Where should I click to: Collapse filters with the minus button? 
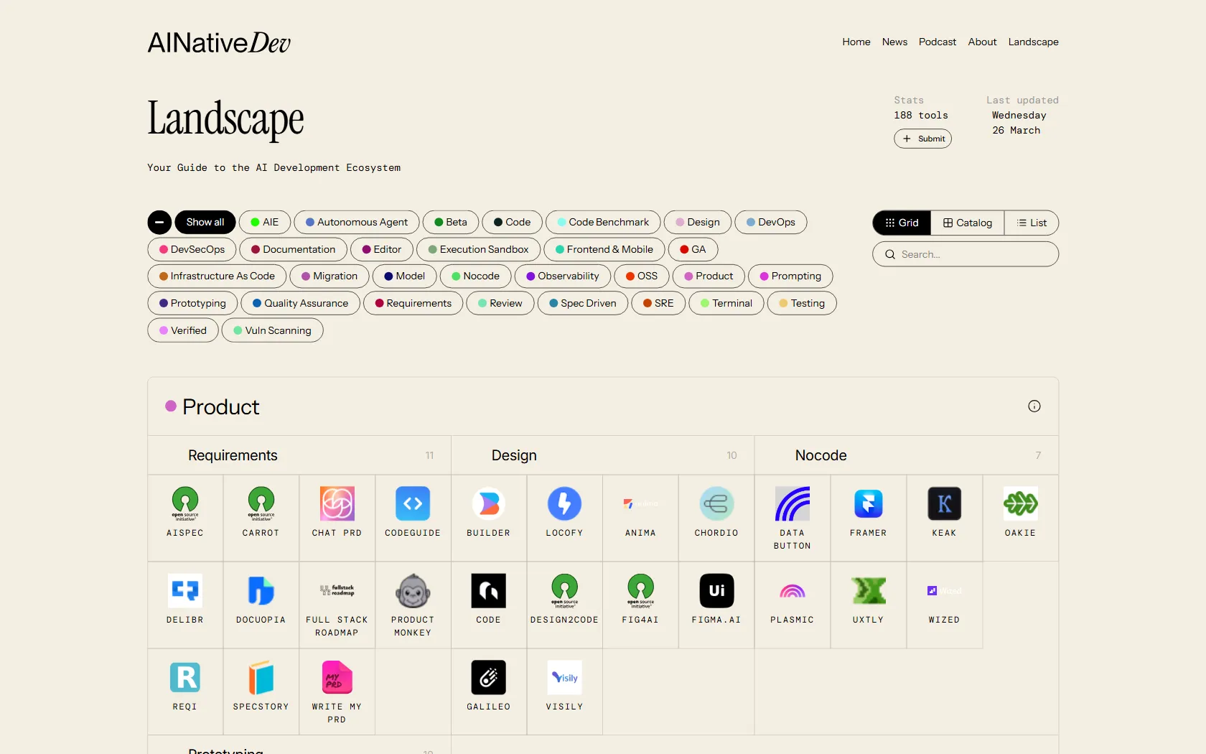click(x=159, y=223)
